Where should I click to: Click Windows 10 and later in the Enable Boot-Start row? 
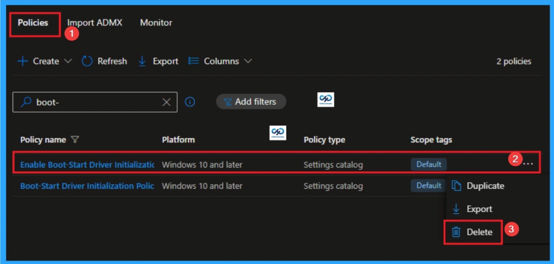(x=202, y=165)
